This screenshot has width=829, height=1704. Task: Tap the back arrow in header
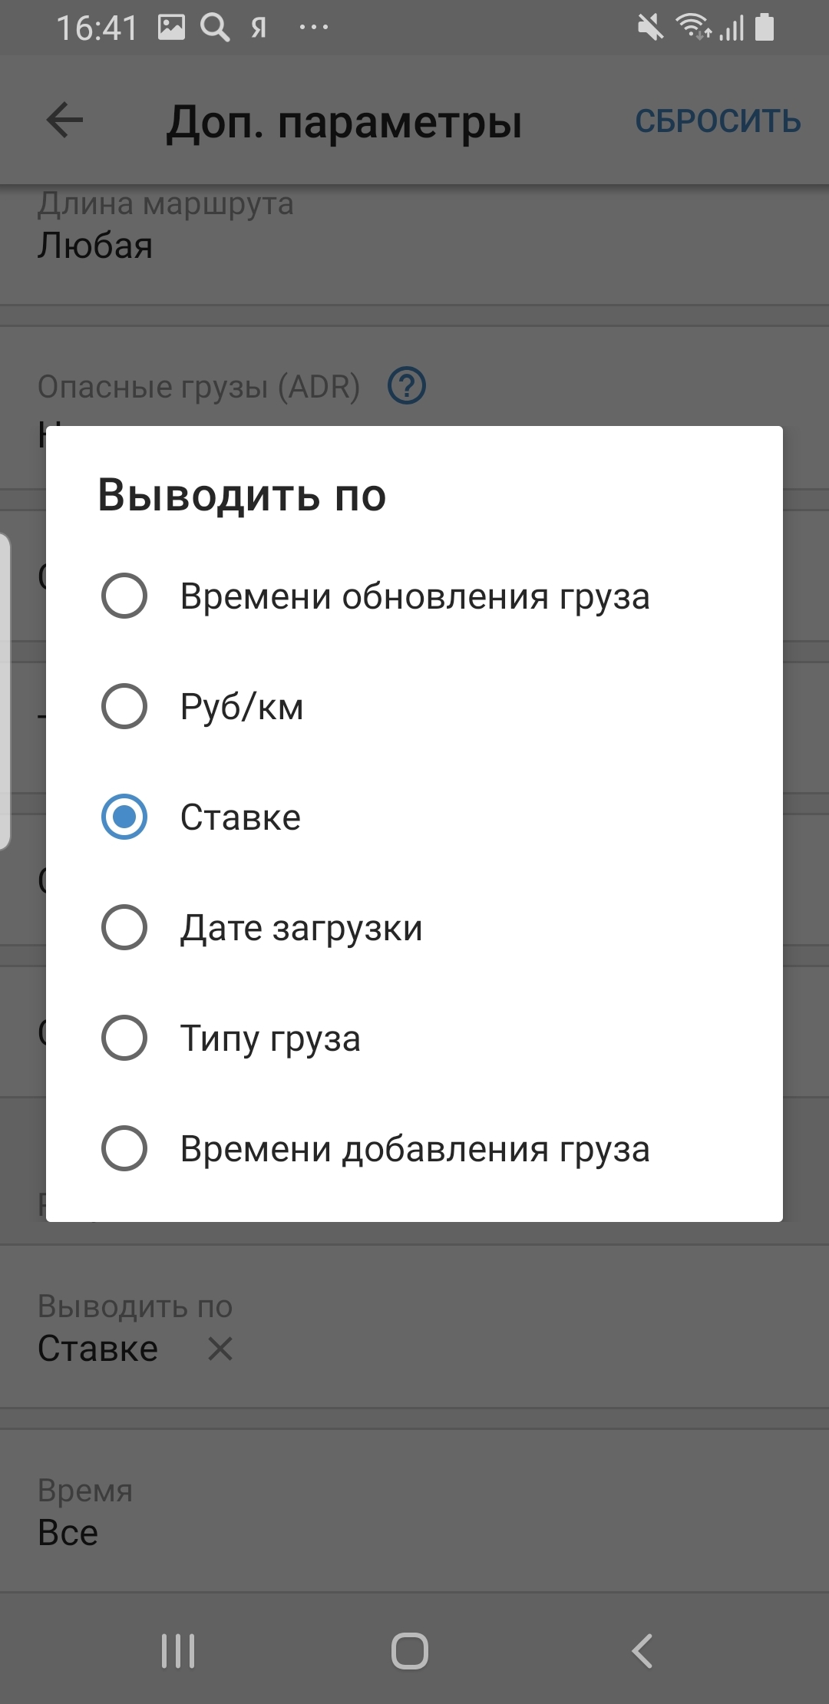pos(64,121)
